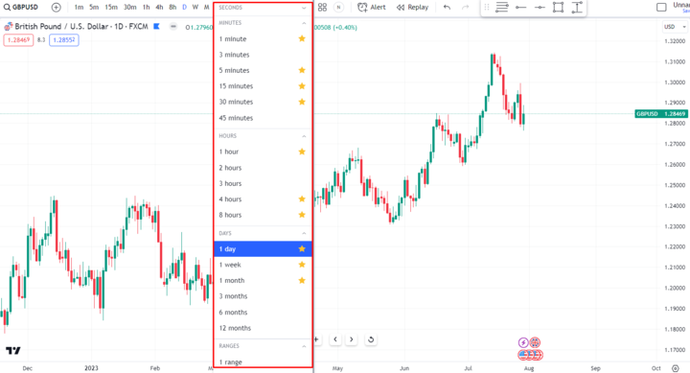
Task: Click the GBPUSD price label on axis
Action: (x=660, y=114)
